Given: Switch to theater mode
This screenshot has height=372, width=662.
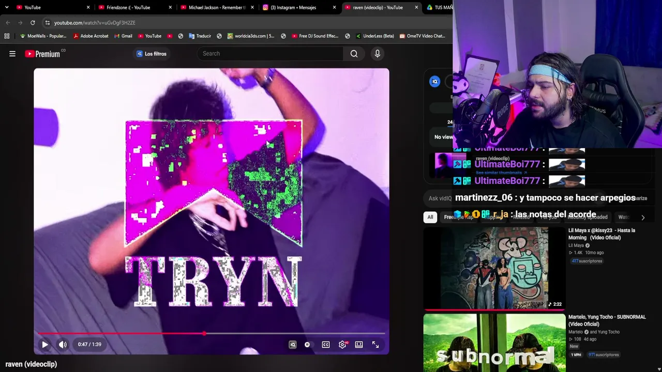Looking at the screenshot, I should point(359,345).
